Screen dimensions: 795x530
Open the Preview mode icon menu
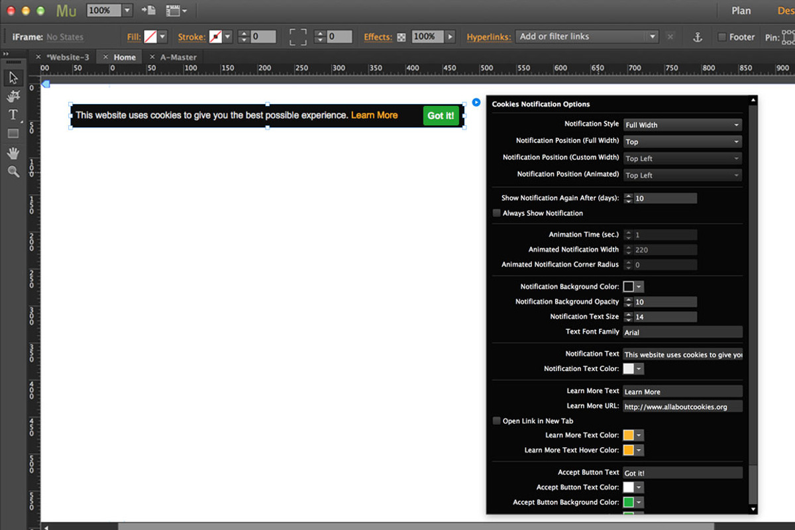coord(176,10)
